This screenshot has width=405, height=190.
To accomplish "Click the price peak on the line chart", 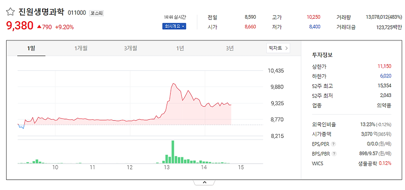I will pos(173,83).
